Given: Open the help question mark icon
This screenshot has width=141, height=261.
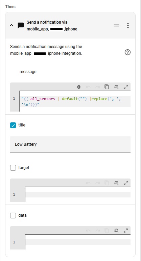Looking at the screenshot, I should [x=127, y=52].
